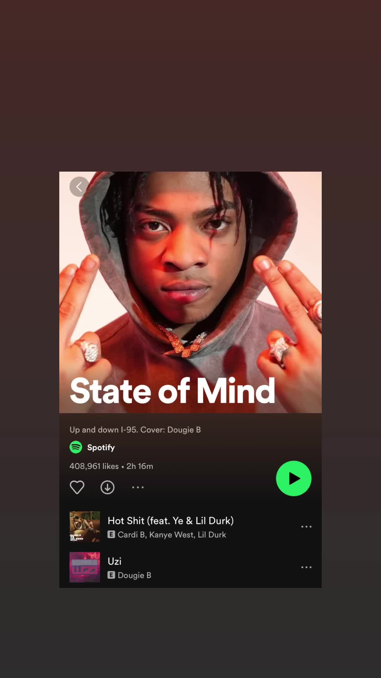Like the State of Mind playlist
The image size is (381, 678).
(77, 487)
